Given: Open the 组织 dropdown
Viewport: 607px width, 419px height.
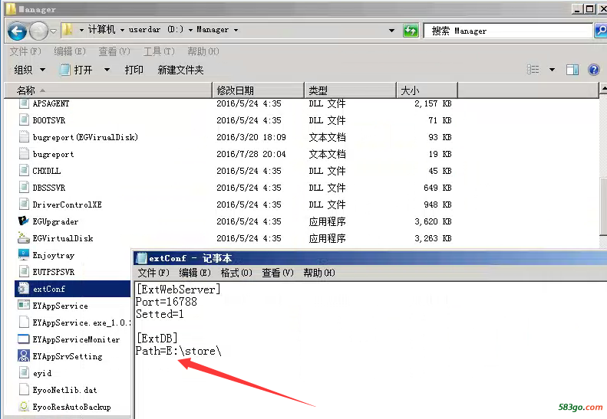Looking at the screenshot, I should 29,70.
